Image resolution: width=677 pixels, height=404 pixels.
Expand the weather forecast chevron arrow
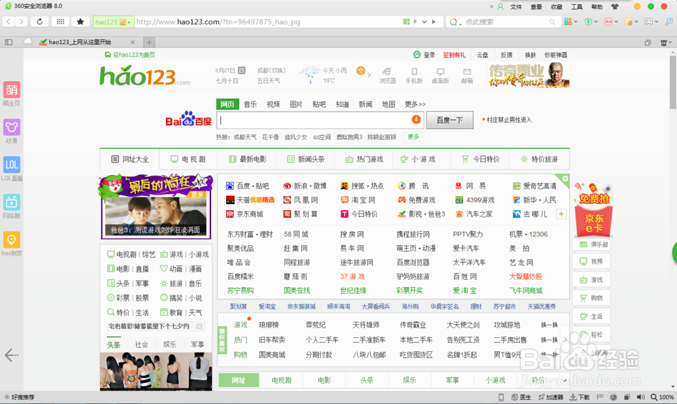click(369, 75)
